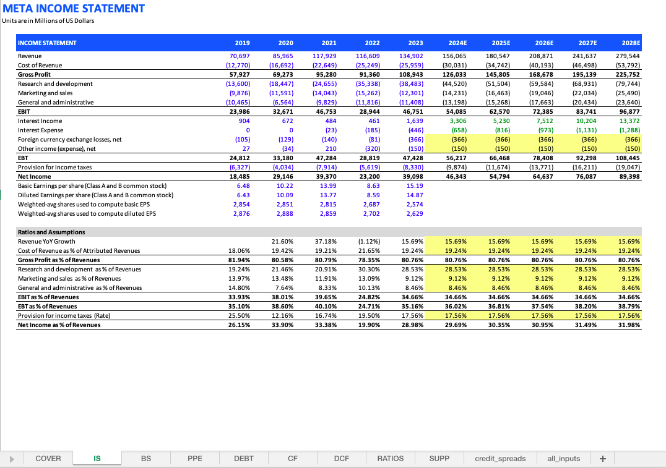The height and width of the screenshot is (468, 666).
Task: Select the IS sheet tab
Action: tap(97, 458)
